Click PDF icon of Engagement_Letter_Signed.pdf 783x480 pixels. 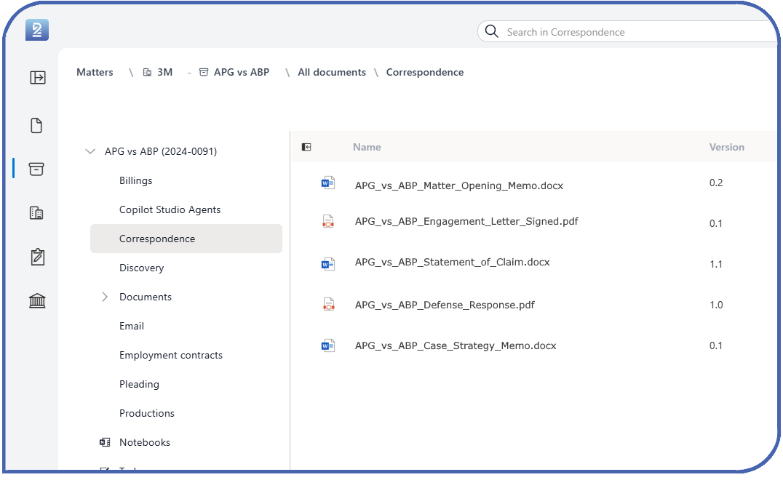point(328,221)
